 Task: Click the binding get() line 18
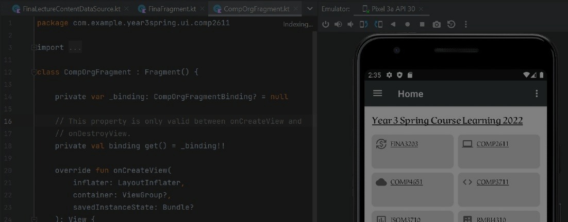[140, 146]
